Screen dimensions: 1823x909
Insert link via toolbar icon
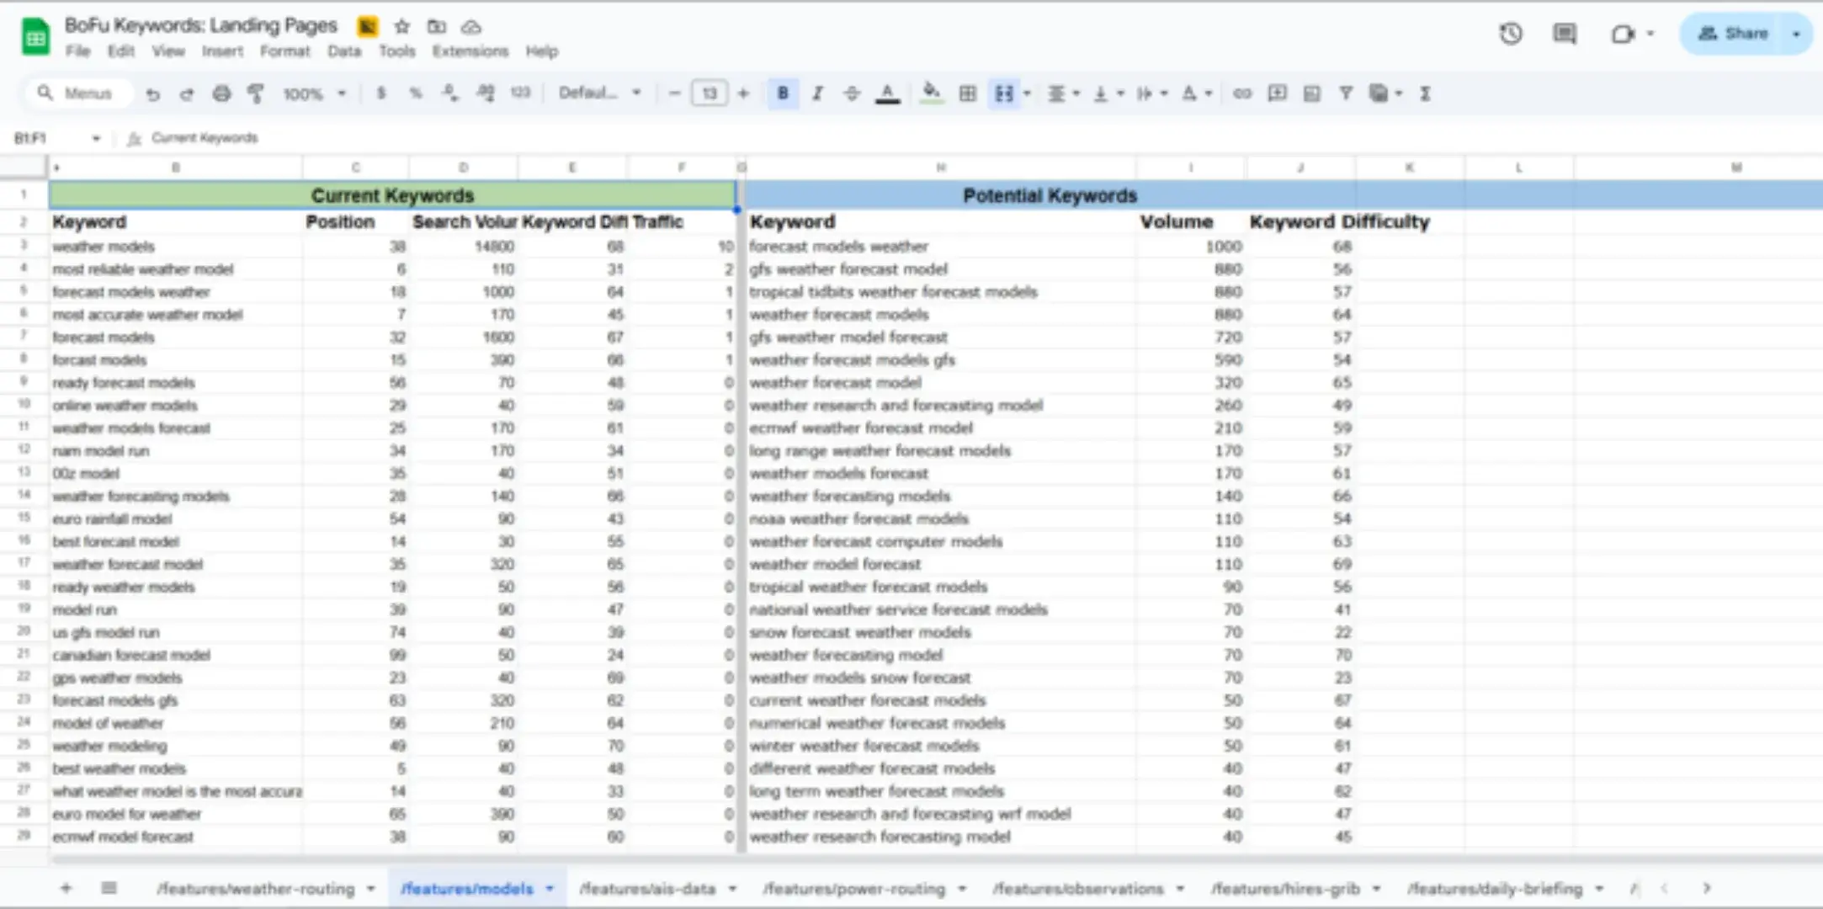pyautogui.click(x=1241, y=93)
